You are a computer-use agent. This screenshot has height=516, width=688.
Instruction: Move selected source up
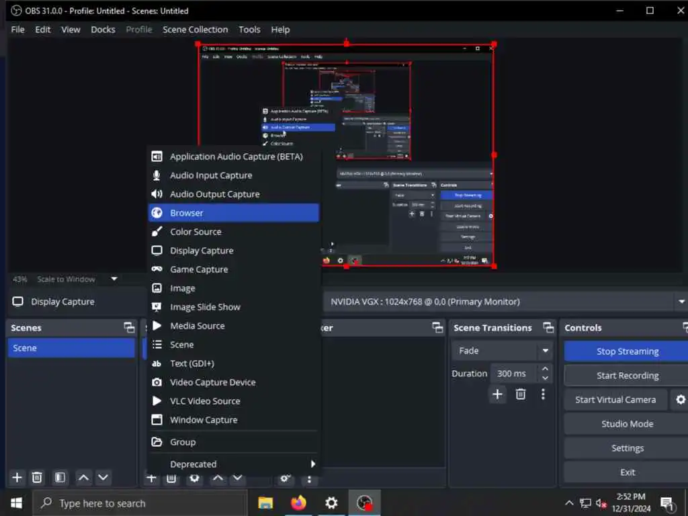pyautogui.click(x=218, y=478)
